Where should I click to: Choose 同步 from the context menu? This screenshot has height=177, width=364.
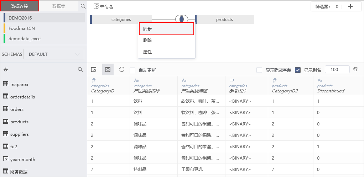pyautogui.click(x=166, y=29)
